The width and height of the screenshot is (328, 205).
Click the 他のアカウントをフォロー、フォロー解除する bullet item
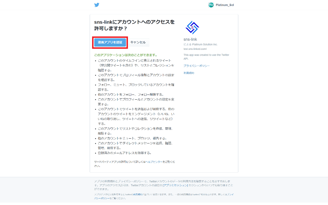click(131, 95)
